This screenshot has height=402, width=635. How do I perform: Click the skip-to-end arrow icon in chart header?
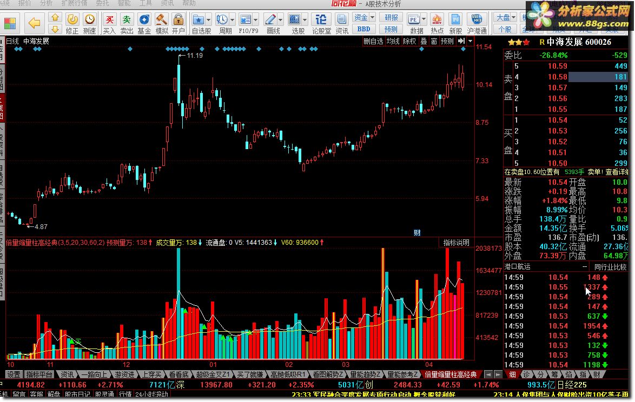(461, 41)
